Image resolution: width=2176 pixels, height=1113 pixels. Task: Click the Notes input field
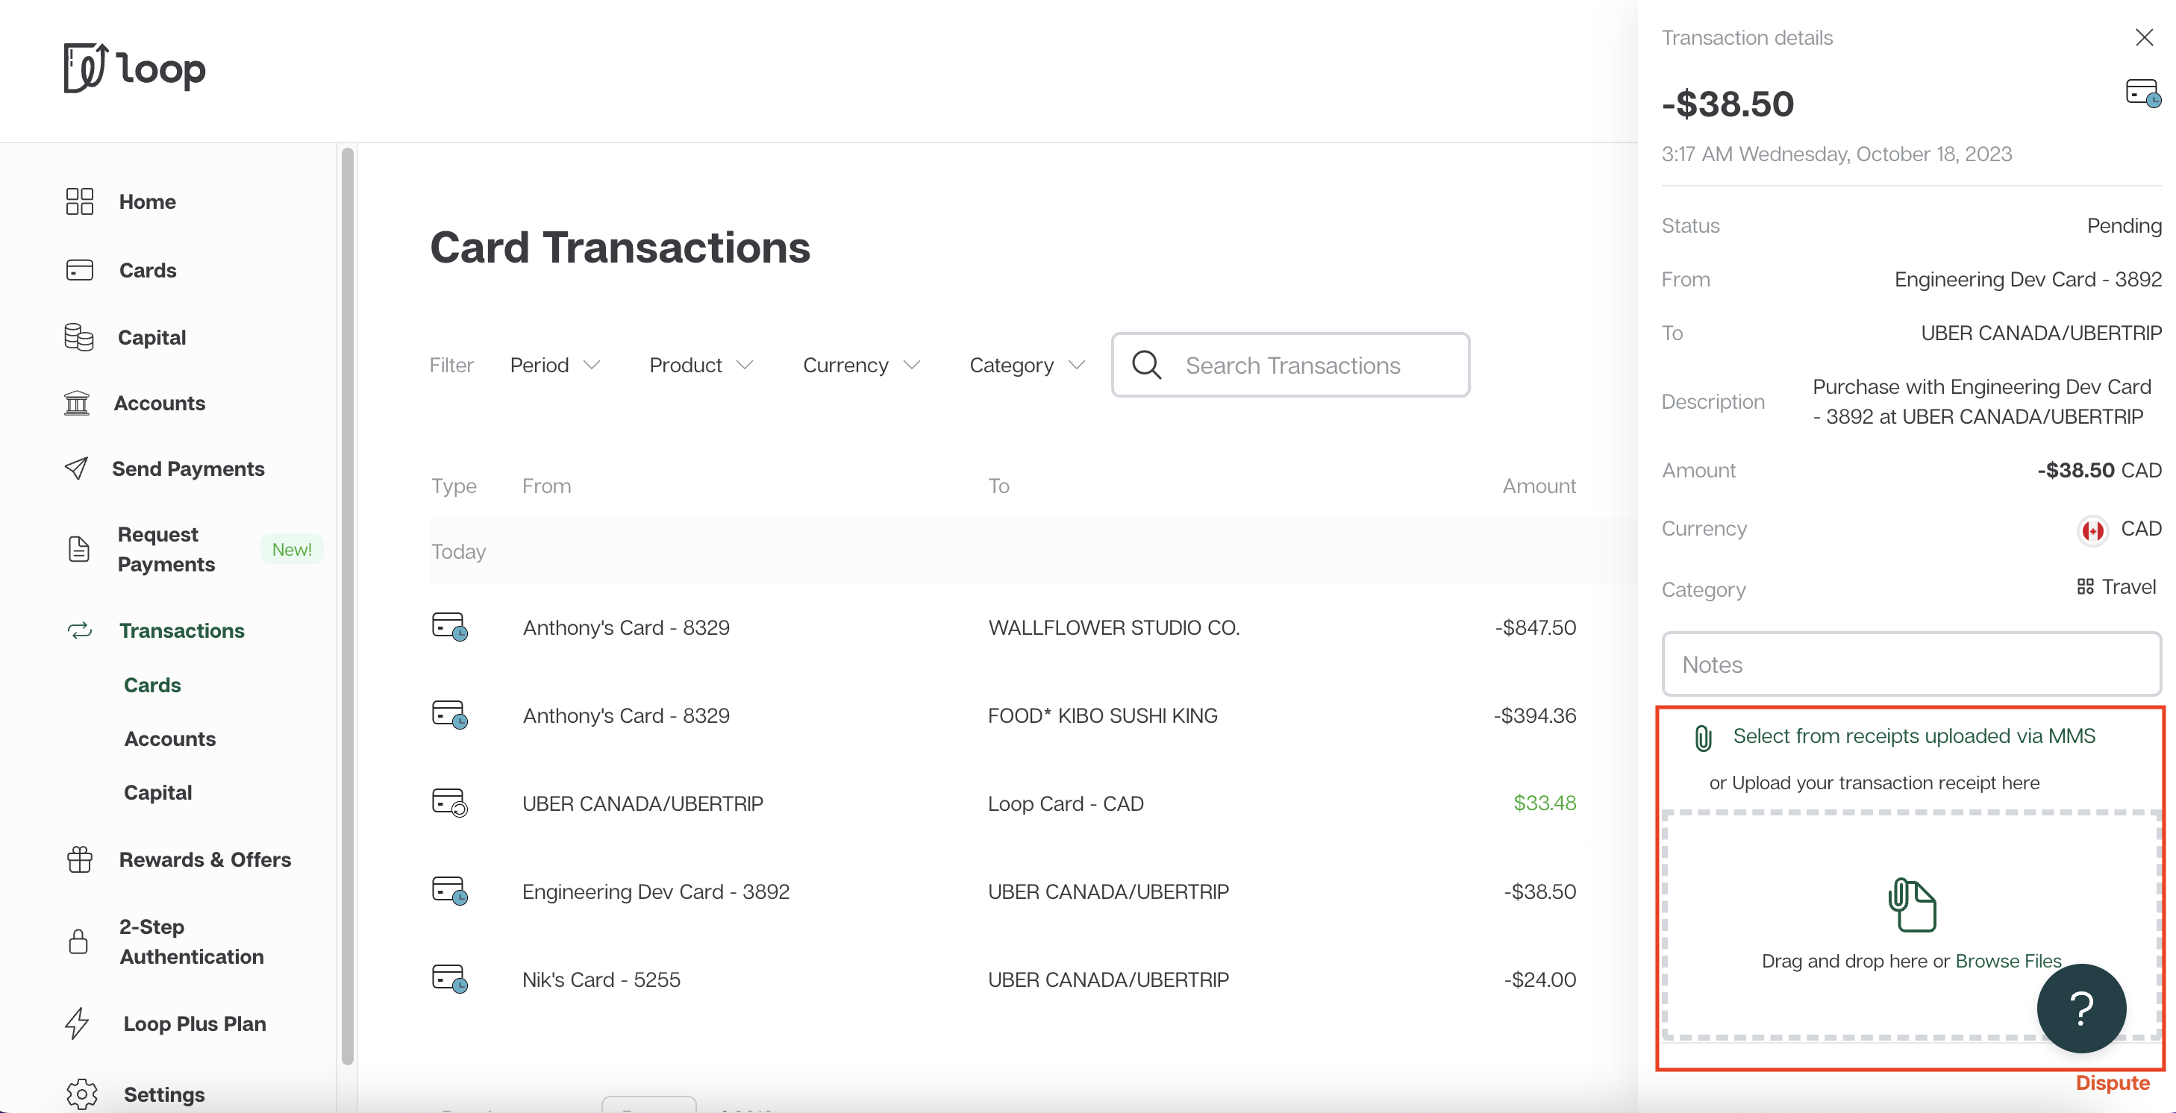[x=1911, y=665]
